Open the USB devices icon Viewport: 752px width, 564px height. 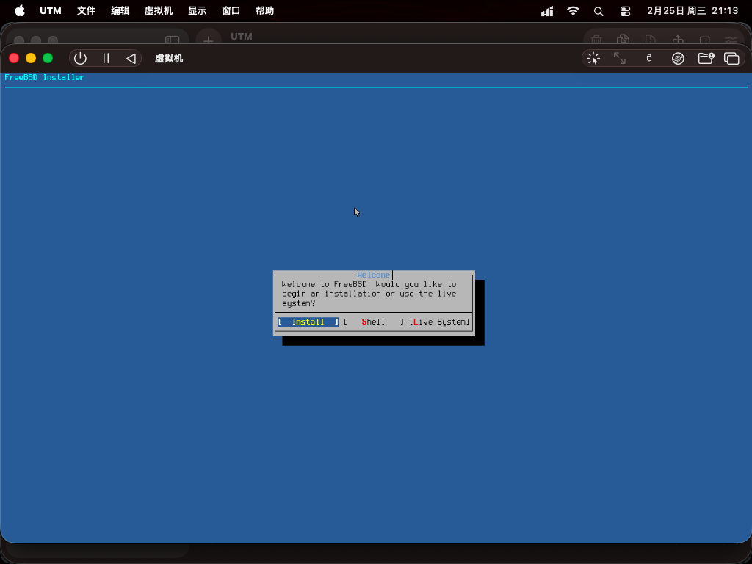649,59
